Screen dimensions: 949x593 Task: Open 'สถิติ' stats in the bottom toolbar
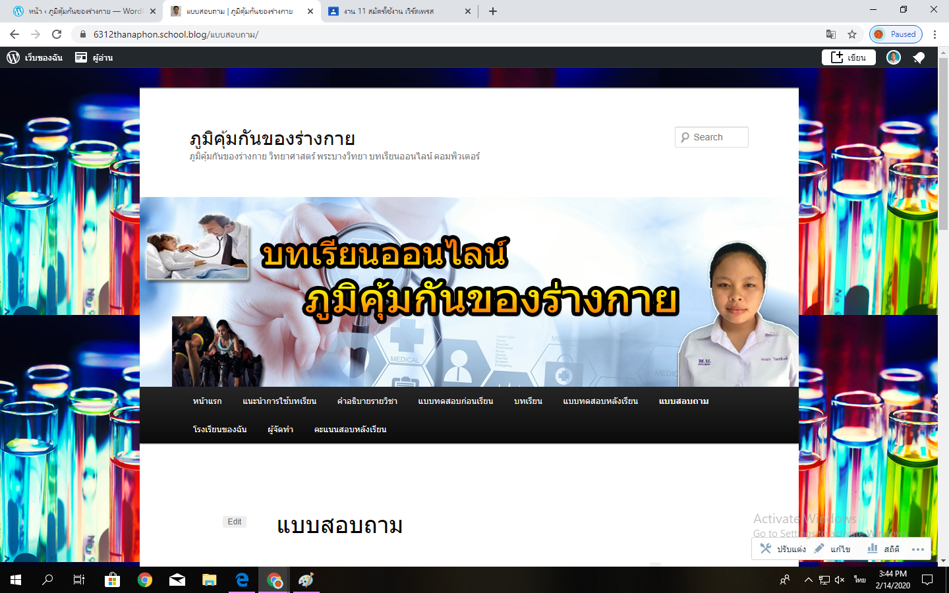(x=883, y=549)
